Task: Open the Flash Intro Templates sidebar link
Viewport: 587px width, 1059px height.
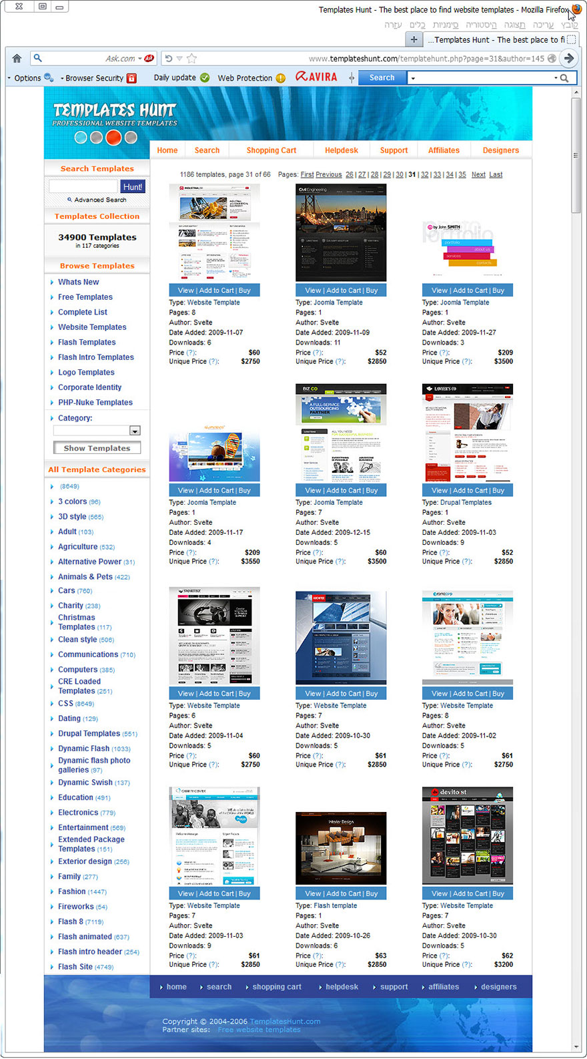Action: point(96,357)
